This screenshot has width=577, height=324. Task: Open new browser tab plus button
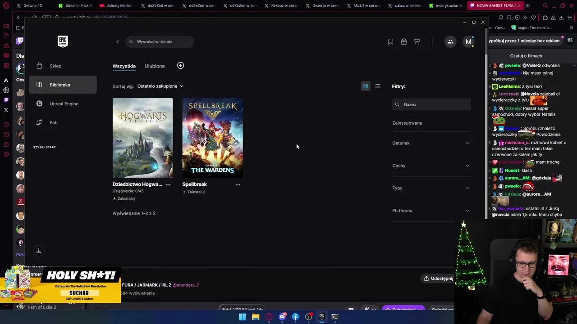[527, 6]
